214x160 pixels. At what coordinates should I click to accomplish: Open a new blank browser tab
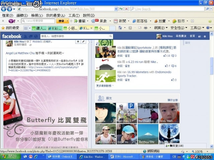coord(112,28)
